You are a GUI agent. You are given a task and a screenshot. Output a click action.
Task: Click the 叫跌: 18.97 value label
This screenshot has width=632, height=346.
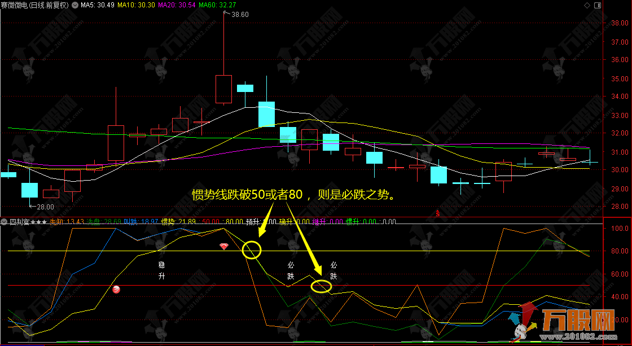pos(141,221)
